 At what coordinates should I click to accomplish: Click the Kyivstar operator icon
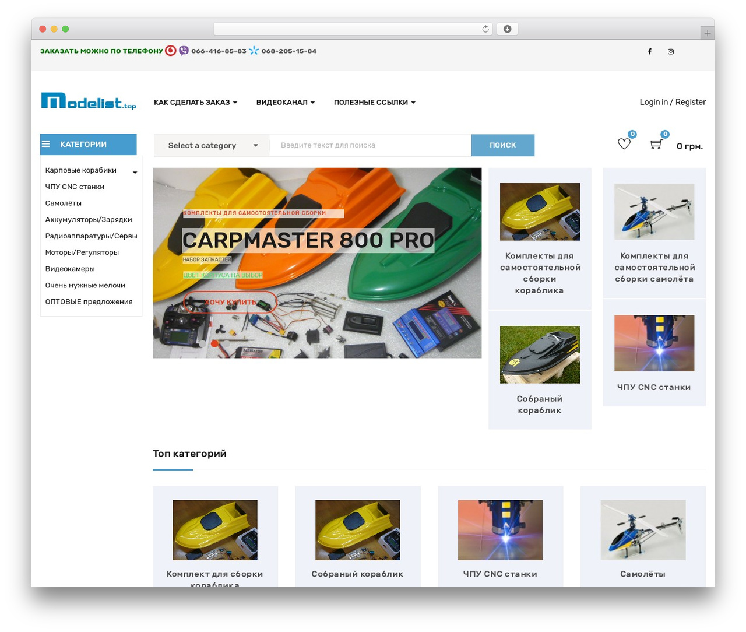(254, 51)
